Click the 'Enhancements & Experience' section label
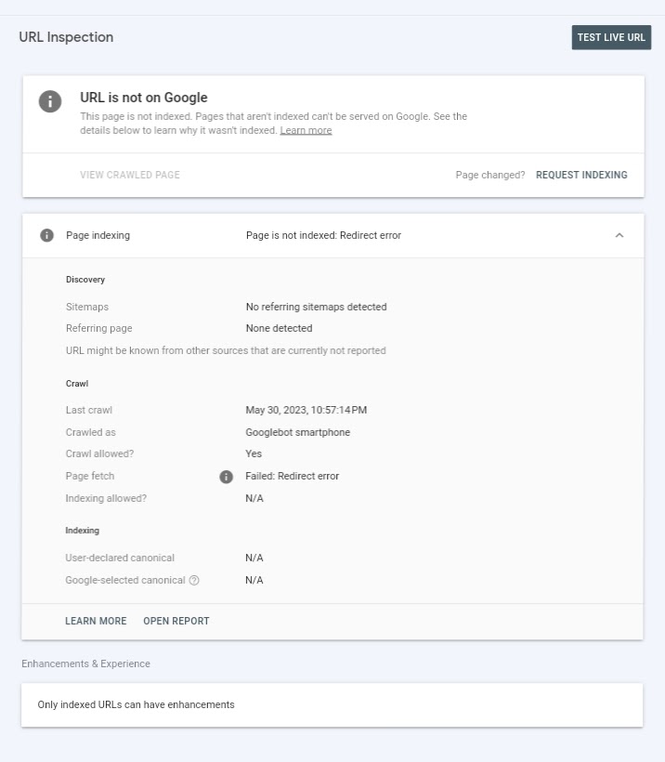The height and width of the screenshot is (762, 665). pyautogui.click(x=85, y=663)
